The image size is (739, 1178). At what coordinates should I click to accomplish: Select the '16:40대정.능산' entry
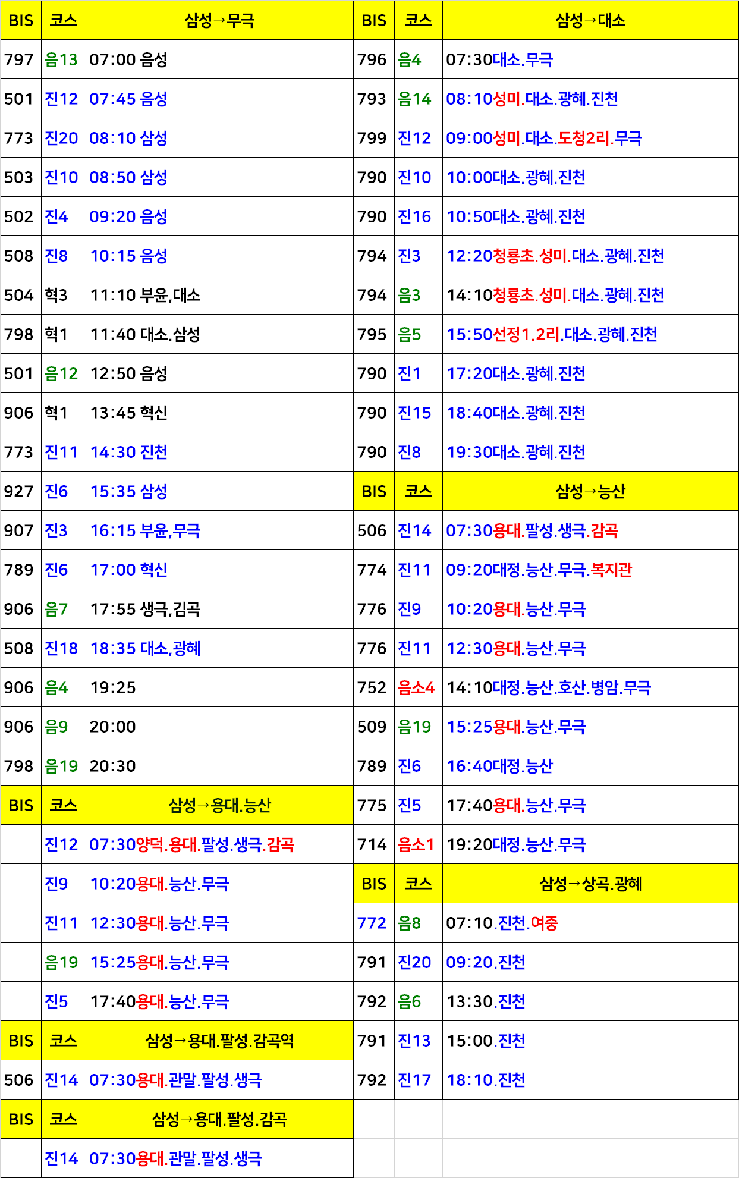point(590,766)
